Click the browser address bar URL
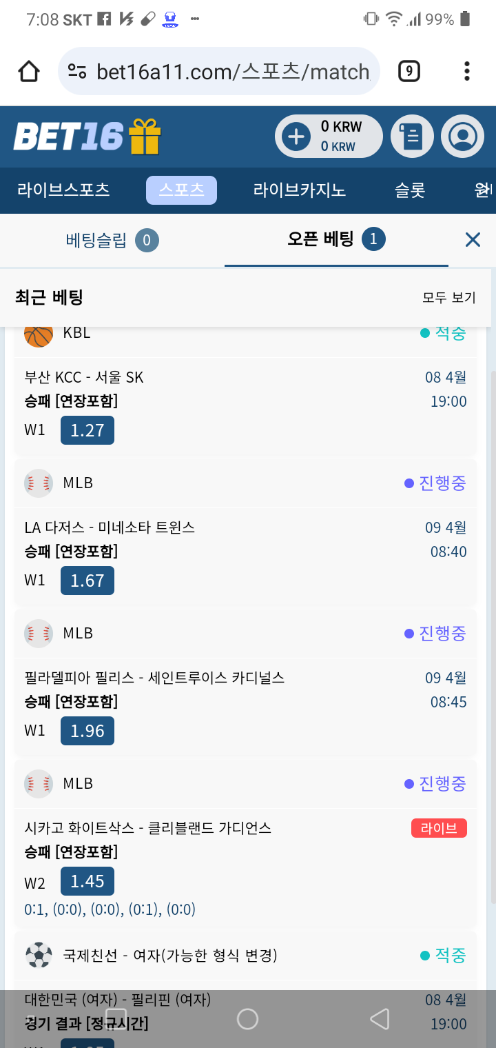This screenshot has height=1048, width=496. [233, 72]
